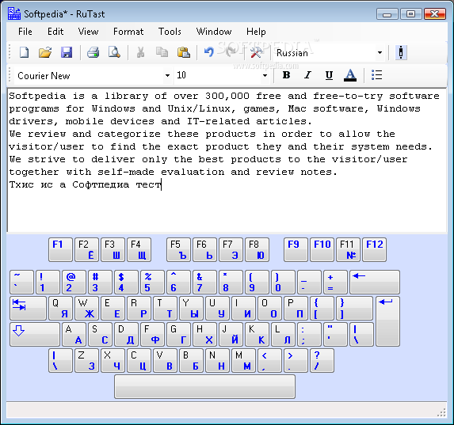
Task: Open the Help menu
Action: [256, 32]
